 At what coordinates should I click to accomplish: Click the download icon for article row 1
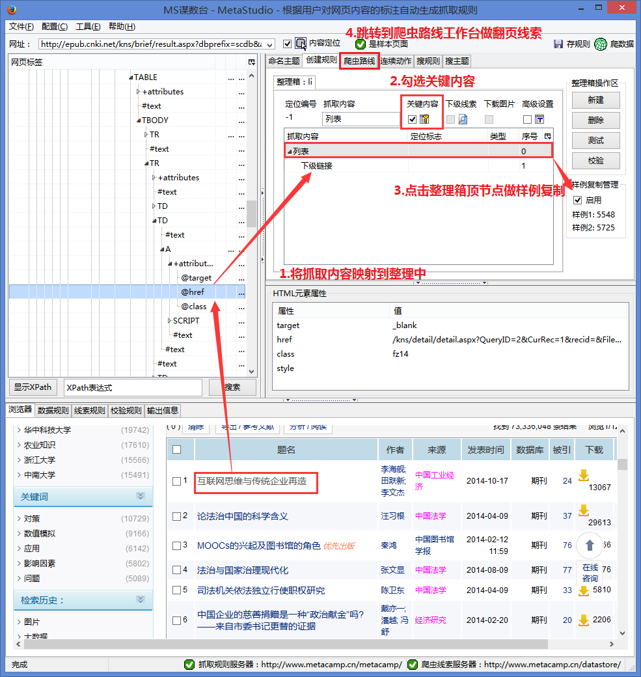[584, 475]
